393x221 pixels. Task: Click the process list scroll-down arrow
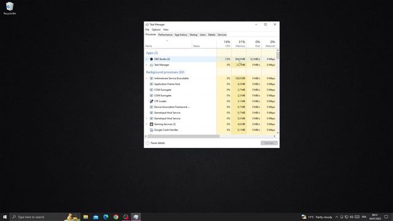(278, 133)
